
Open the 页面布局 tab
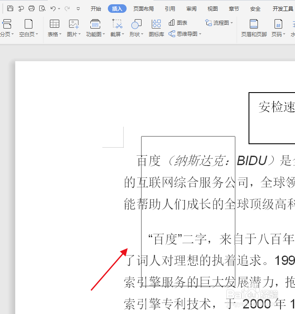pyautogui.click(x=144, y=9)
